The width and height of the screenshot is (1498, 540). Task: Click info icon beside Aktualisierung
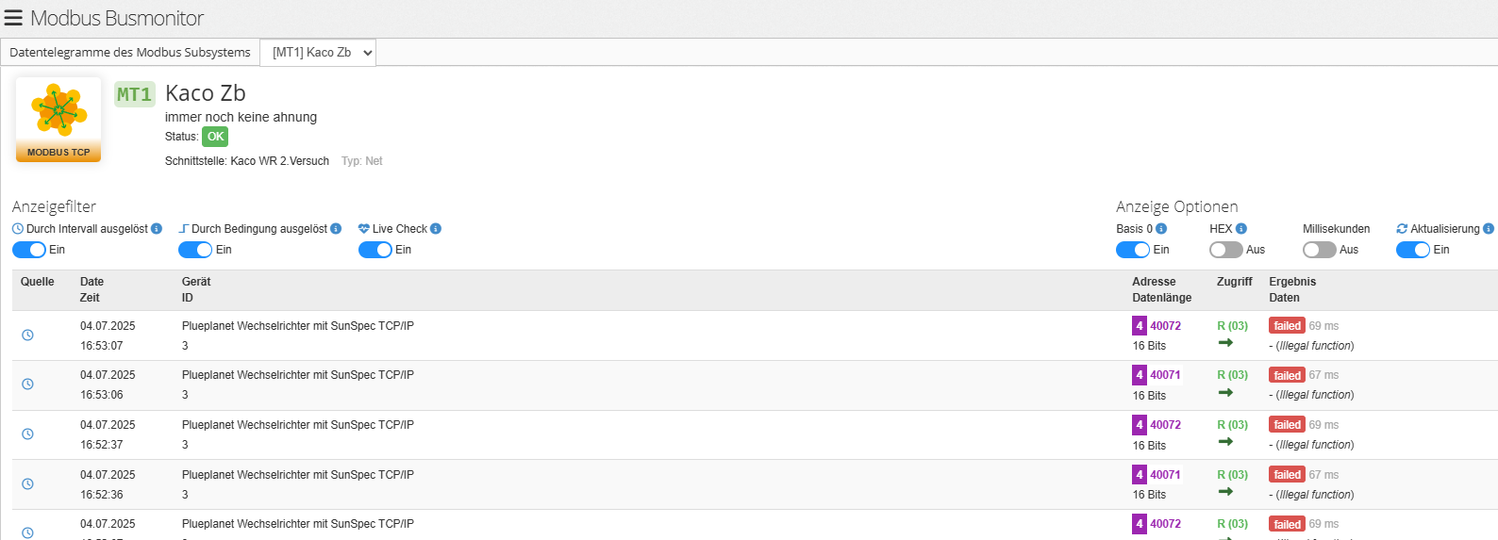click(x=1489, y=229)
